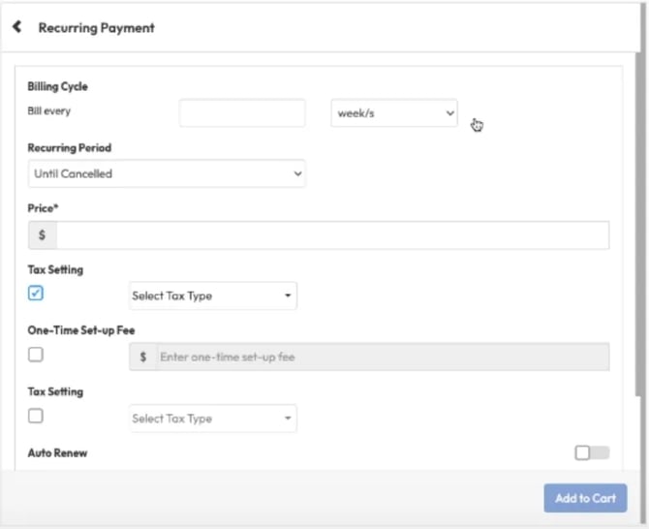Open the week/s billing unit dropdown
The image size is (649, 529).
pyautogui.click(x=394, y=113)
